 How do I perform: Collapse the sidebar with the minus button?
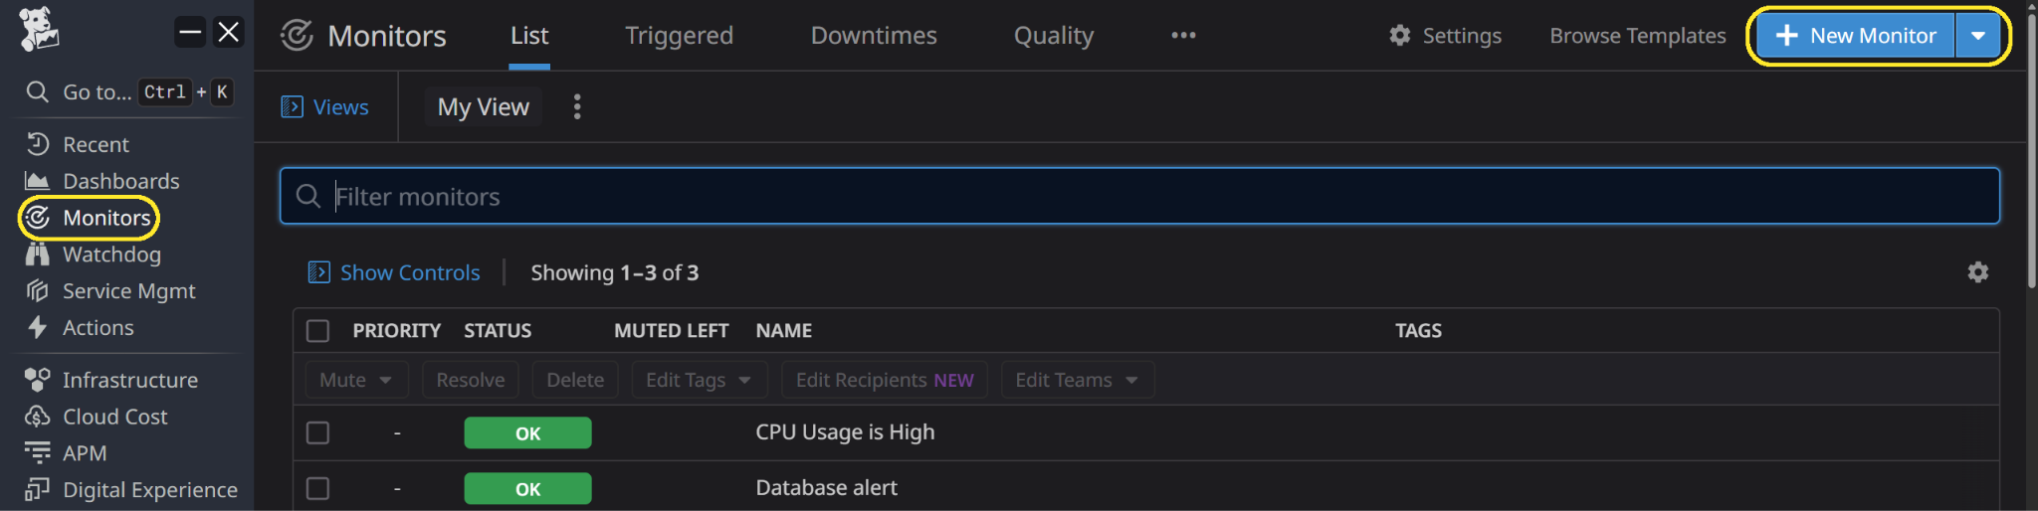190,32
